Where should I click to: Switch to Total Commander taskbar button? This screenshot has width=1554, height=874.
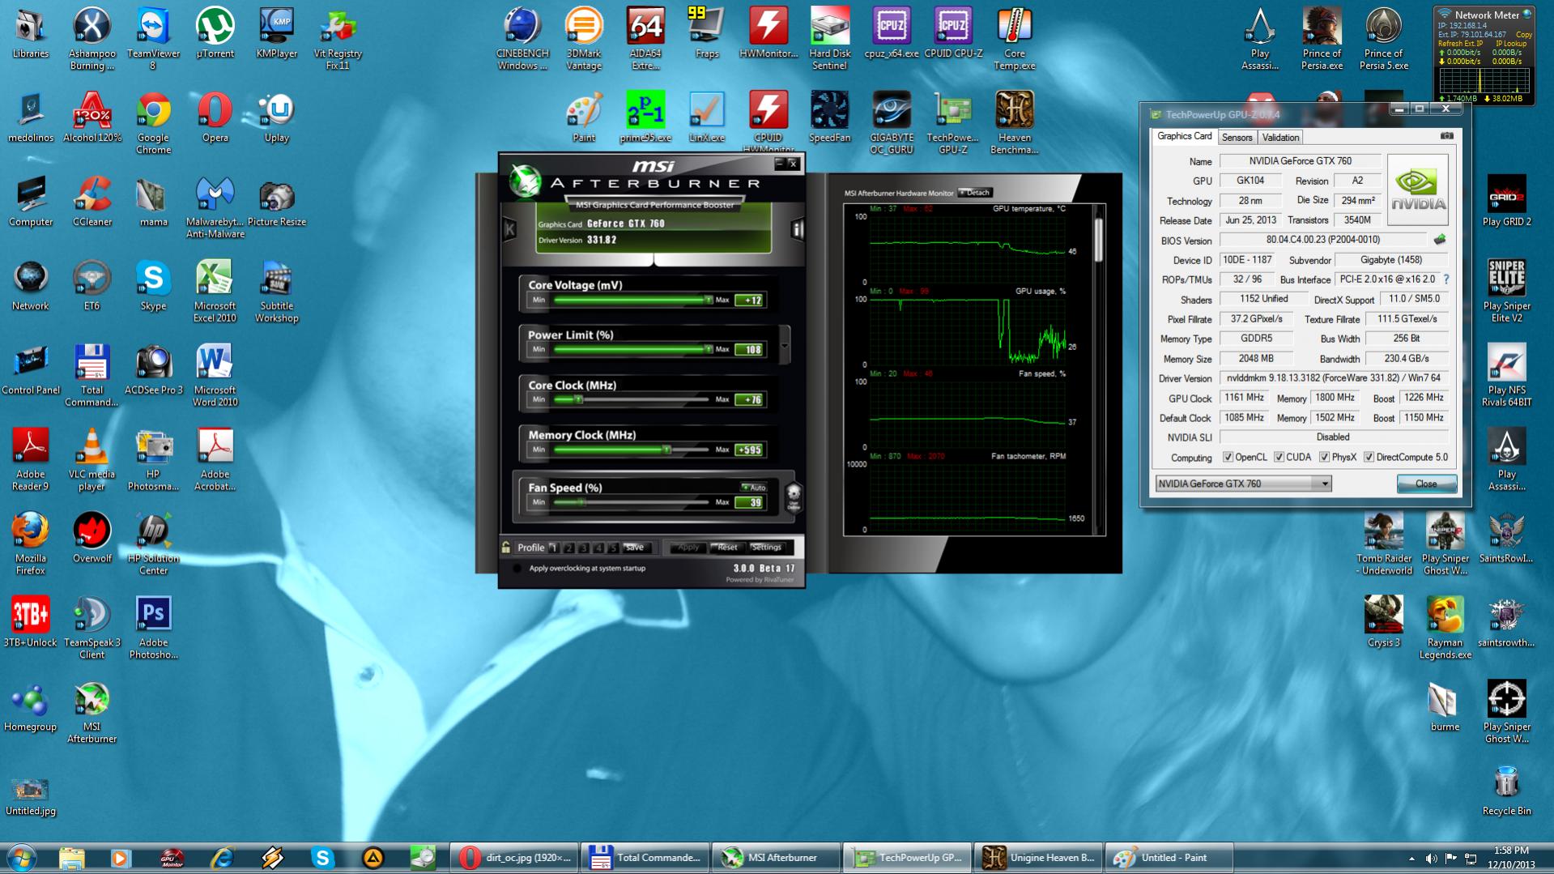coord(645,858)
